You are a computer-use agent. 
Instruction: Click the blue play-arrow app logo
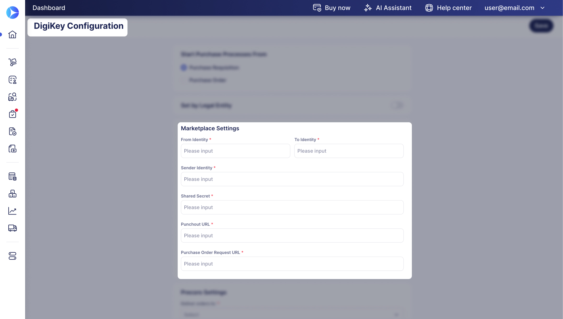(x=13, y=13)
